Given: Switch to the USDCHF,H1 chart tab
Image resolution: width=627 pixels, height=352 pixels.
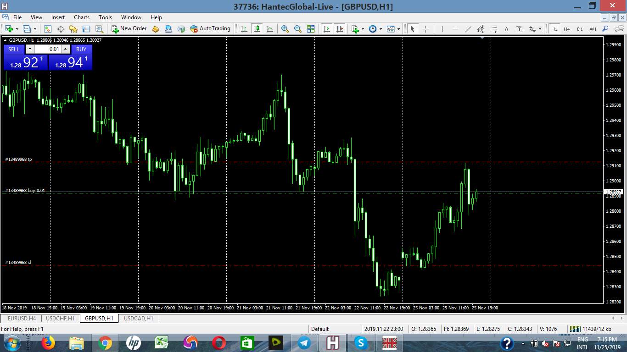Looking at the screenshot, I should (x=60, y=319).
